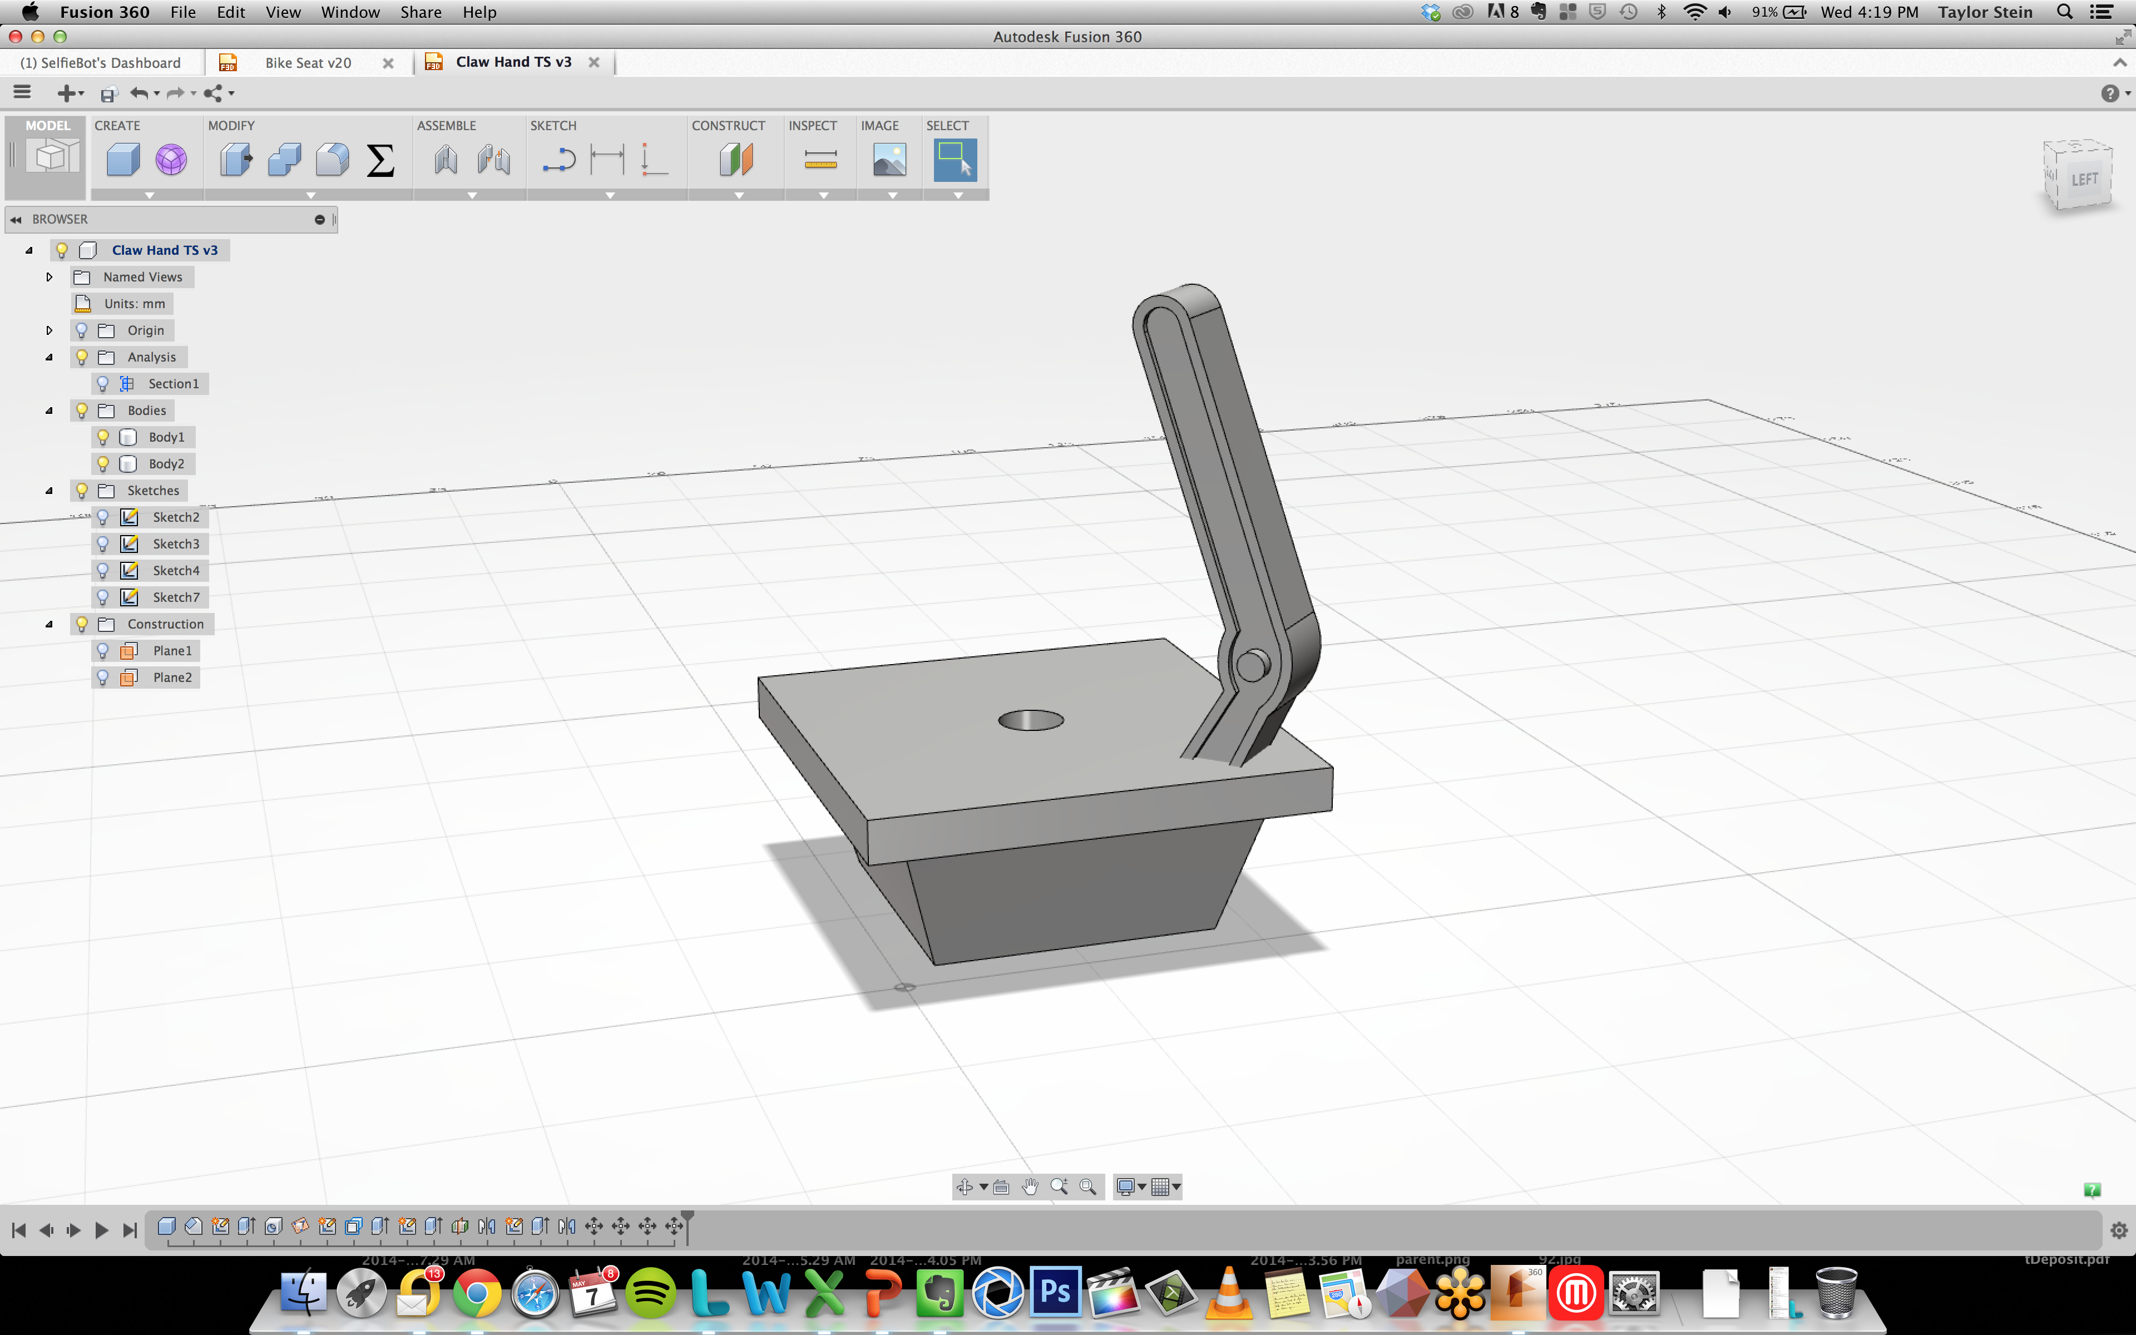Step timeline back one feature

47,1230
